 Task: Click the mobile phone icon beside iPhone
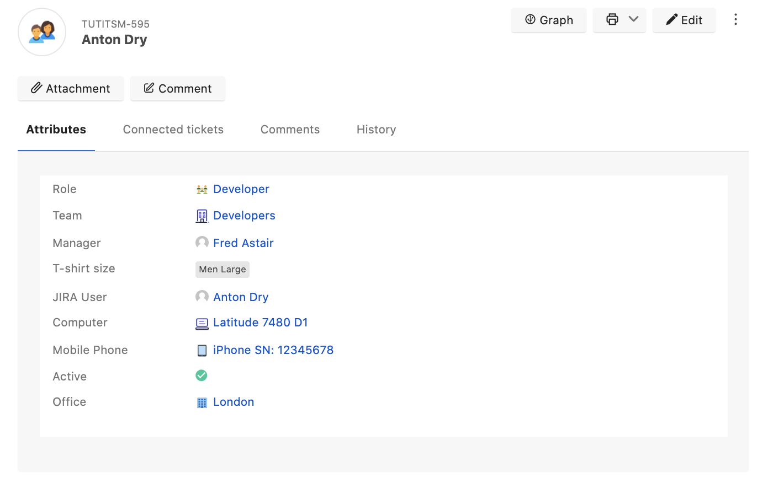tap(202, 351)
